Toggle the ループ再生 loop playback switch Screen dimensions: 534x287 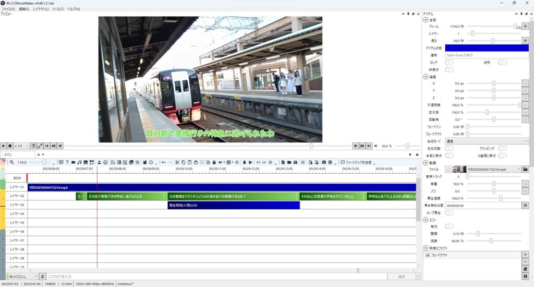click(x=449, y=213)
